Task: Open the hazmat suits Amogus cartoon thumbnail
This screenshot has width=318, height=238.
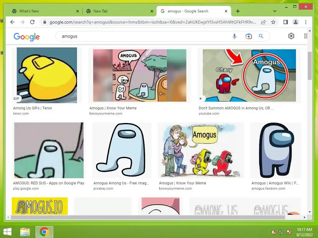Action: [201, 150]
